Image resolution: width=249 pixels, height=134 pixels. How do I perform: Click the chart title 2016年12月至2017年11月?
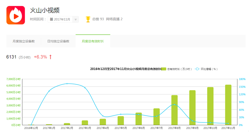tap(126, 69)
